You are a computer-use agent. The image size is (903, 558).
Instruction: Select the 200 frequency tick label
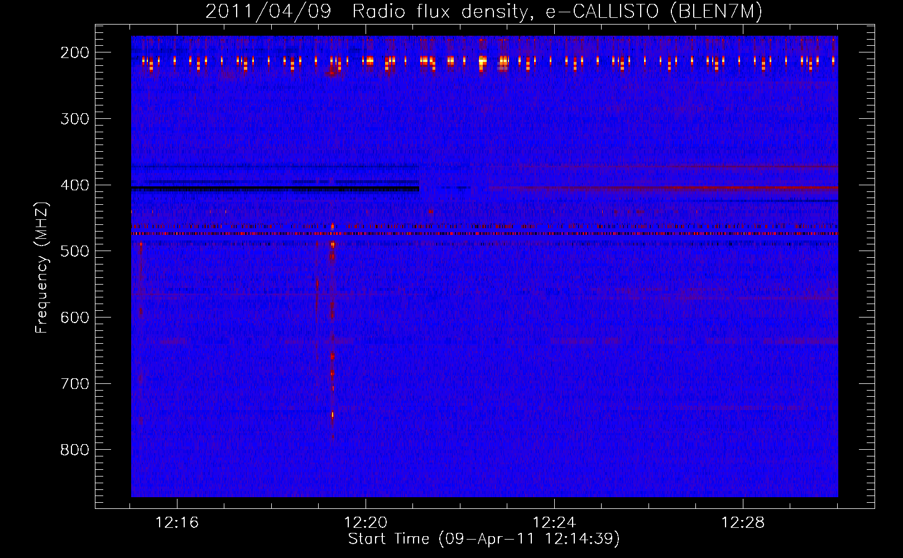(x=75, y=52)
